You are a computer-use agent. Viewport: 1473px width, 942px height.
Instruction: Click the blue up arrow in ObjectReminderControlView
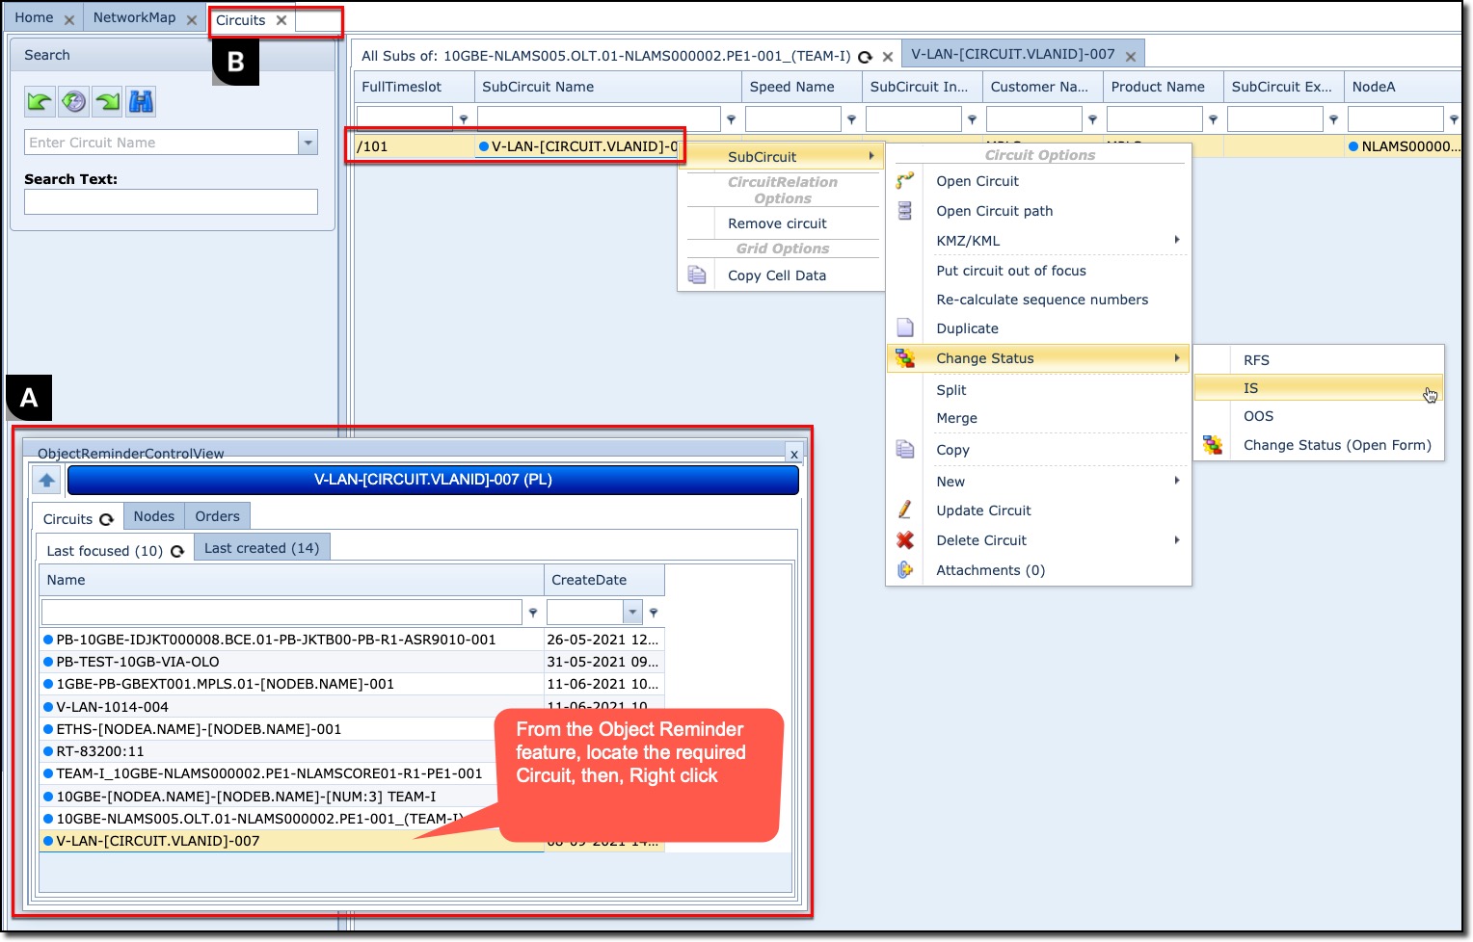pos(46,480)
